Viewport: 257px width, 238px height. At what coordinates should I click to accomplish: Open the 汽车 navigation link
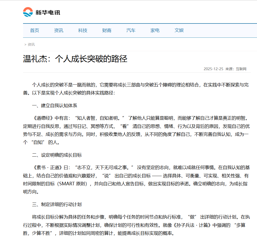[131, 30]
